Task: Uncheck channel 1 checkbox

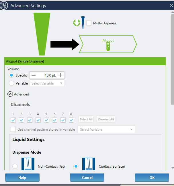Action: coord(13,120)
